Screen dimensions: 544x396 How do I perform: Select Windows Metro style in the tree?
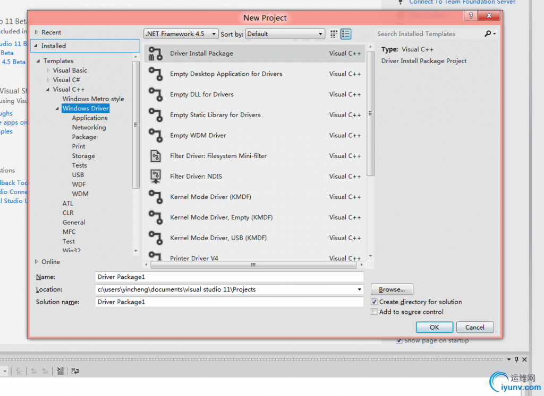(x=93, y=99)
